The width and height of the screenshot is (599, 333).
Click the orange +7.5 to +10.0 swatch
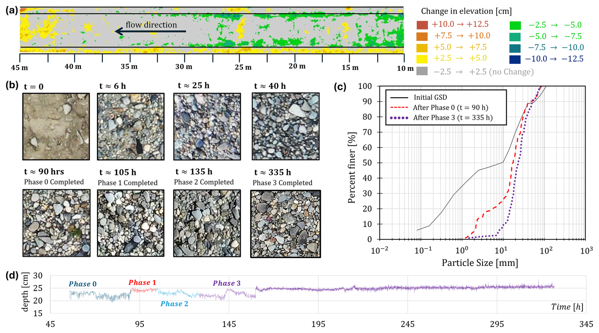[422, 36]
